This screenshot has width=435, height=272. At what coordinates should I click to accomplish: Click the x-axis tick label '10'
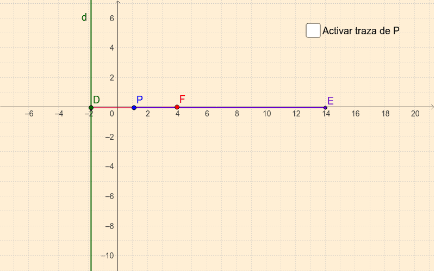click(x=266, y=114)
